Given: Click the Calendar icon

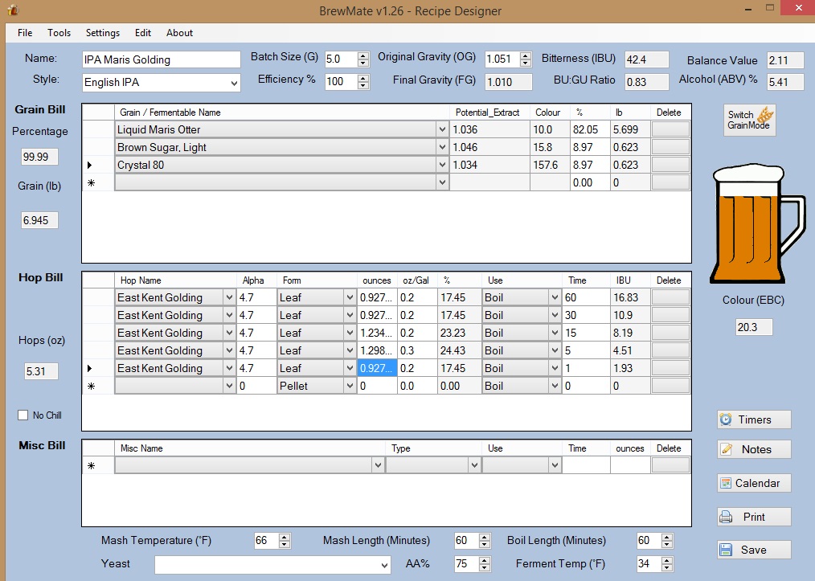Looking at the screenshot, I should [x=726, y=483].
